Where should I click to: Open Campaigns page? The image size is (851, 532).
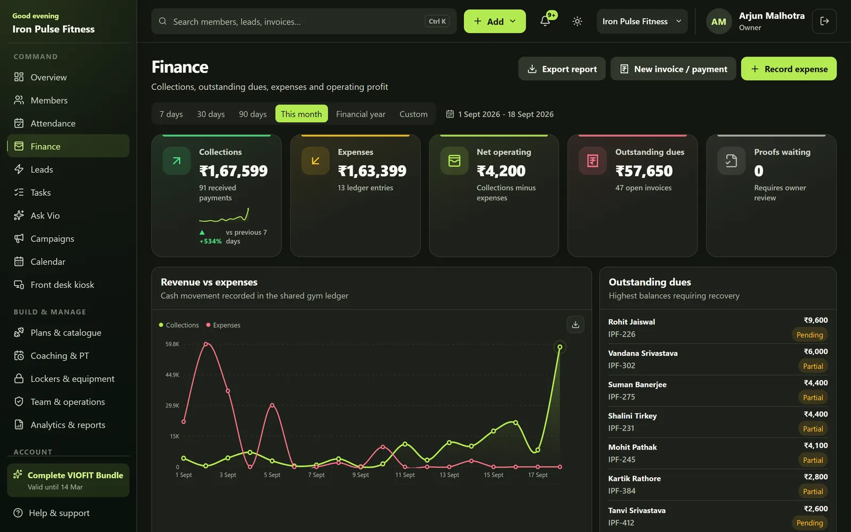click(68, 238)
